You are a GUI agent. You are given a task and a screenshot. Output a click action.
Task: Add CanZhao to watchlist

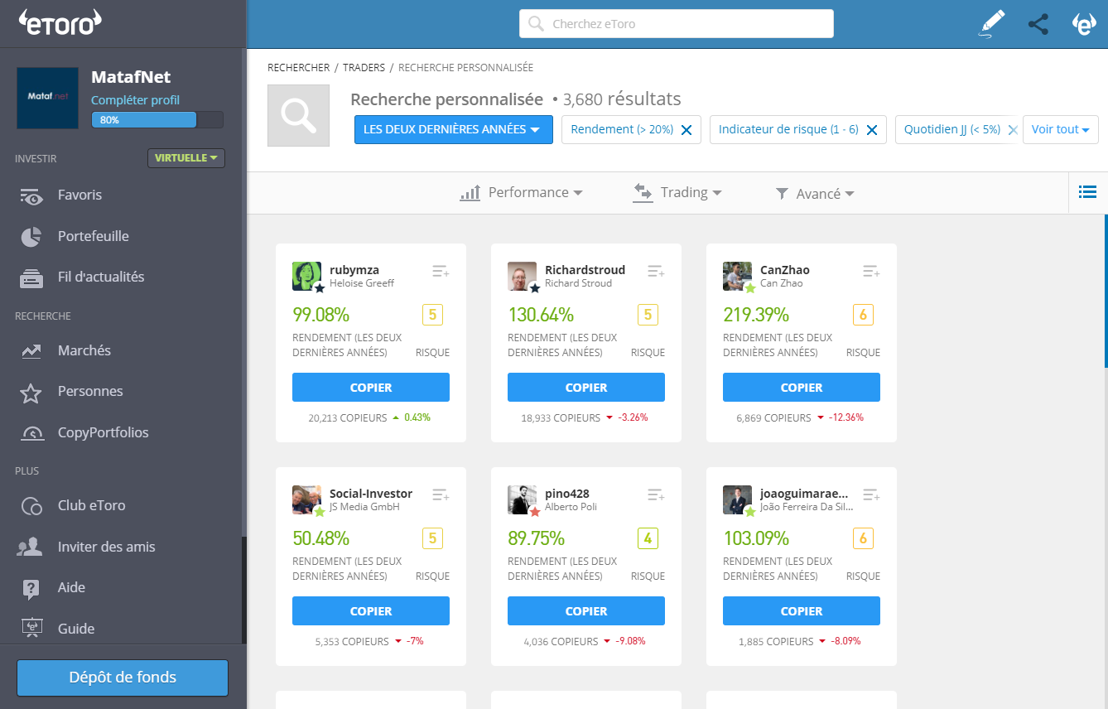[x=871, y=271]
